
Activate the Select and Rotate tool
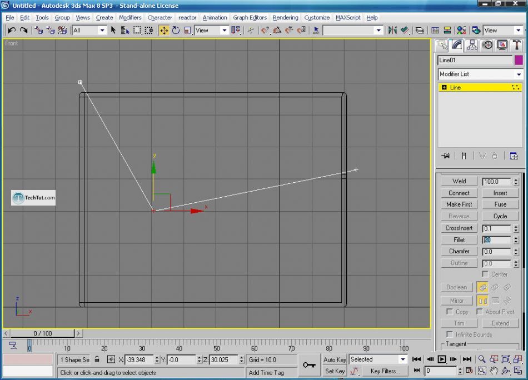(x=176, y=31)
